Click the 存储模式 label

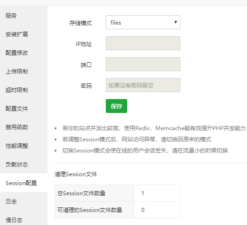[81, 23]
